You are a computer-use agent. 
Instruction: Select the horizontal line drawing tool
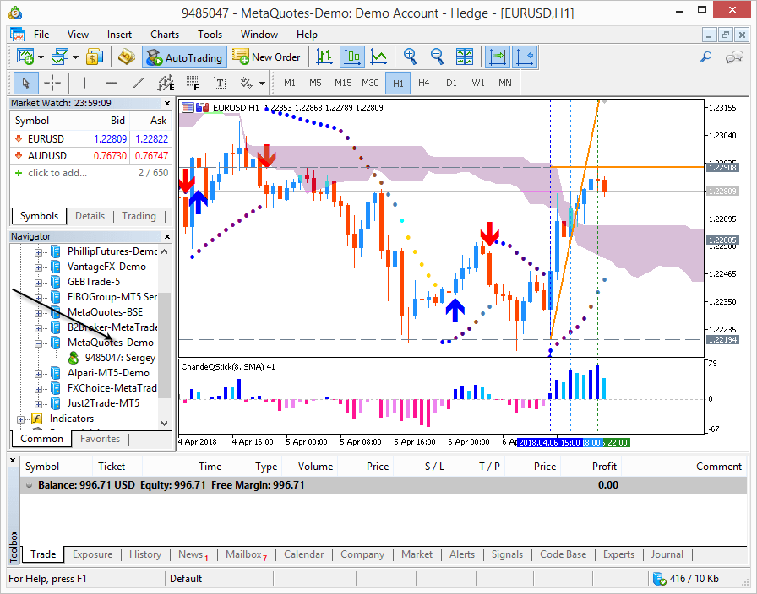112,83
